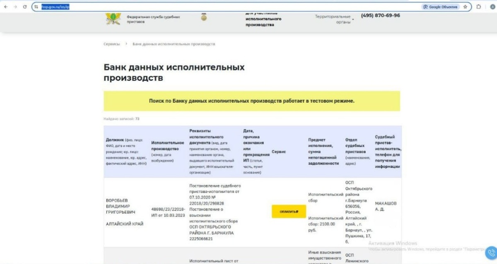Reload the page with refresh icon

pos(25,7)
